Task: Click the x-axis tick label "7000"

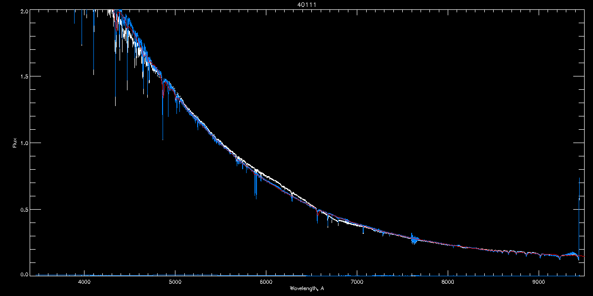Action: click(x=357, y=282)
